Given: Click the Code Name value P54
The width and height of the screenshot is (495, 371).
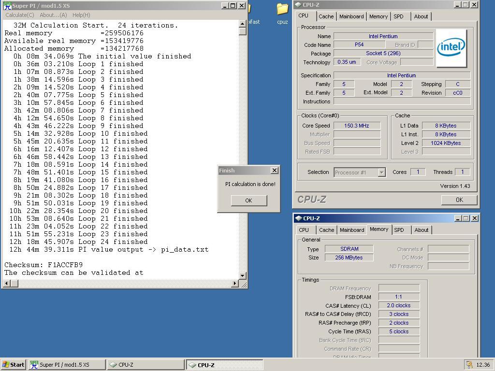Looking at the screenshot, I should 359,45.
